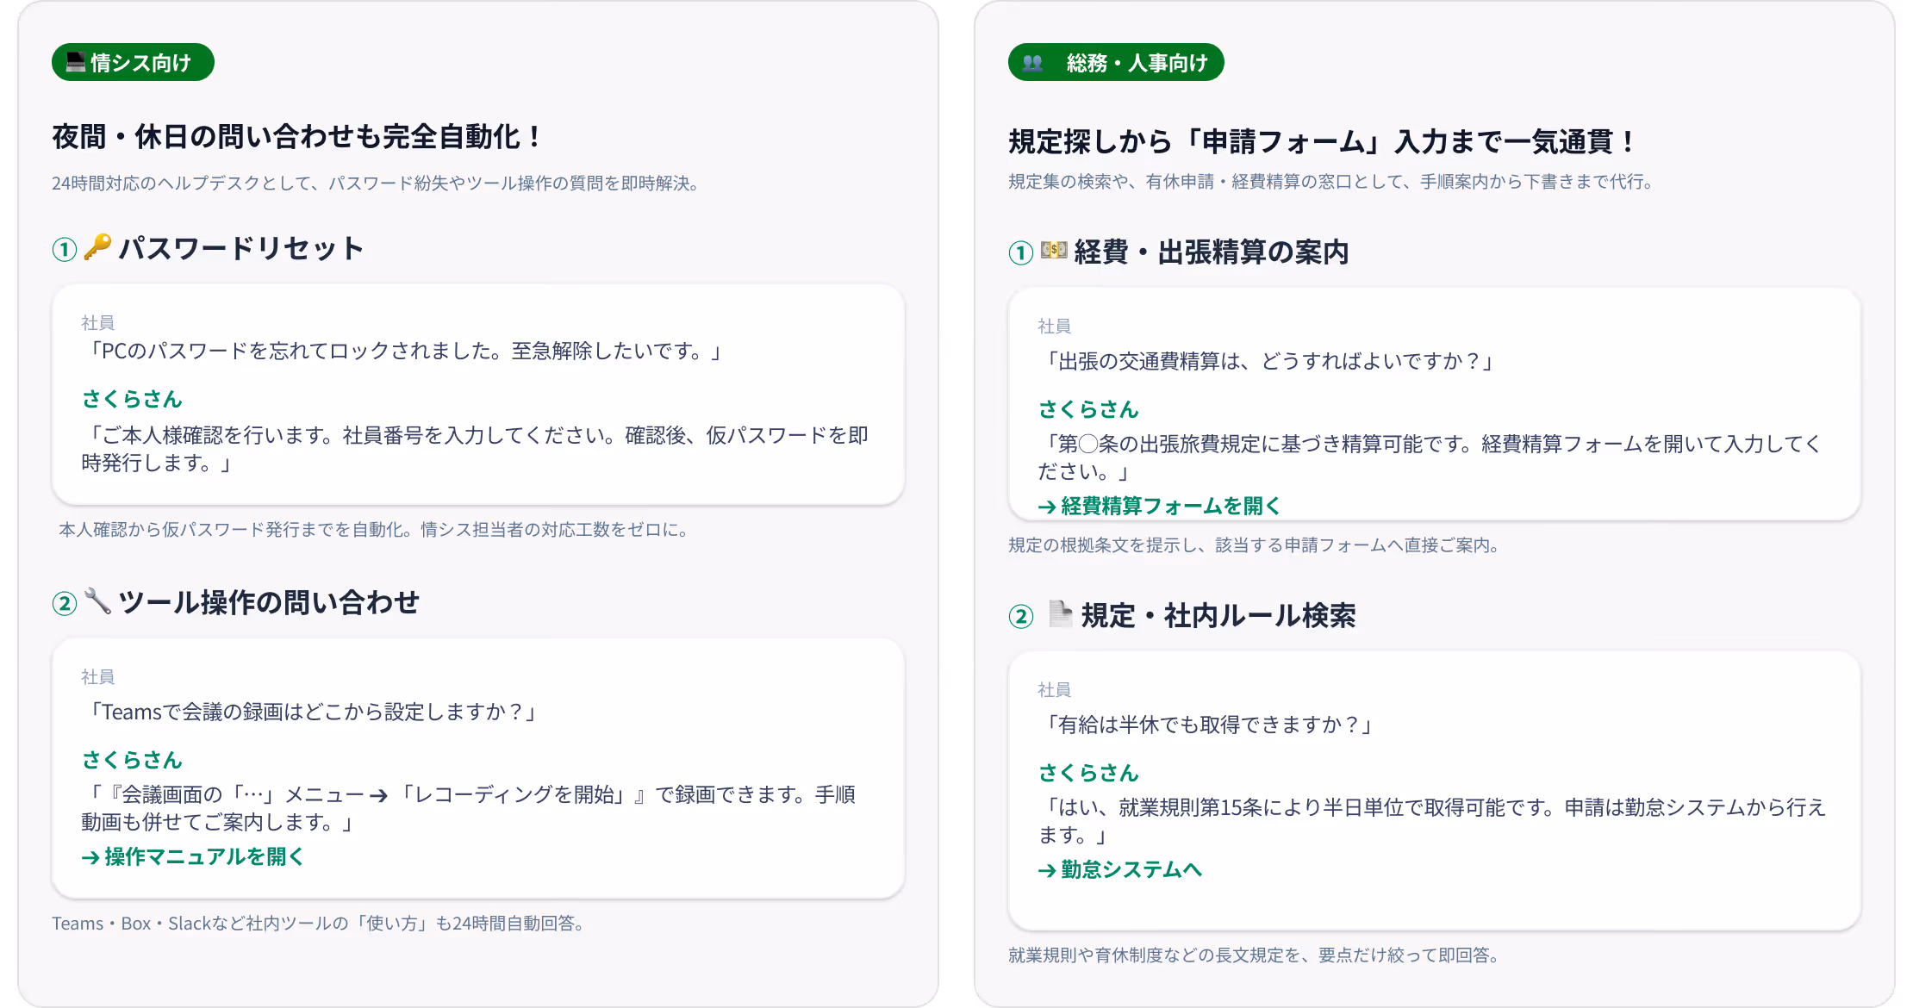Click the heading 規定探しから「申請フォーム」入力まで一気通貫！
1913x1008 pixels.
pyautogui.click(x=1324, y=140)
